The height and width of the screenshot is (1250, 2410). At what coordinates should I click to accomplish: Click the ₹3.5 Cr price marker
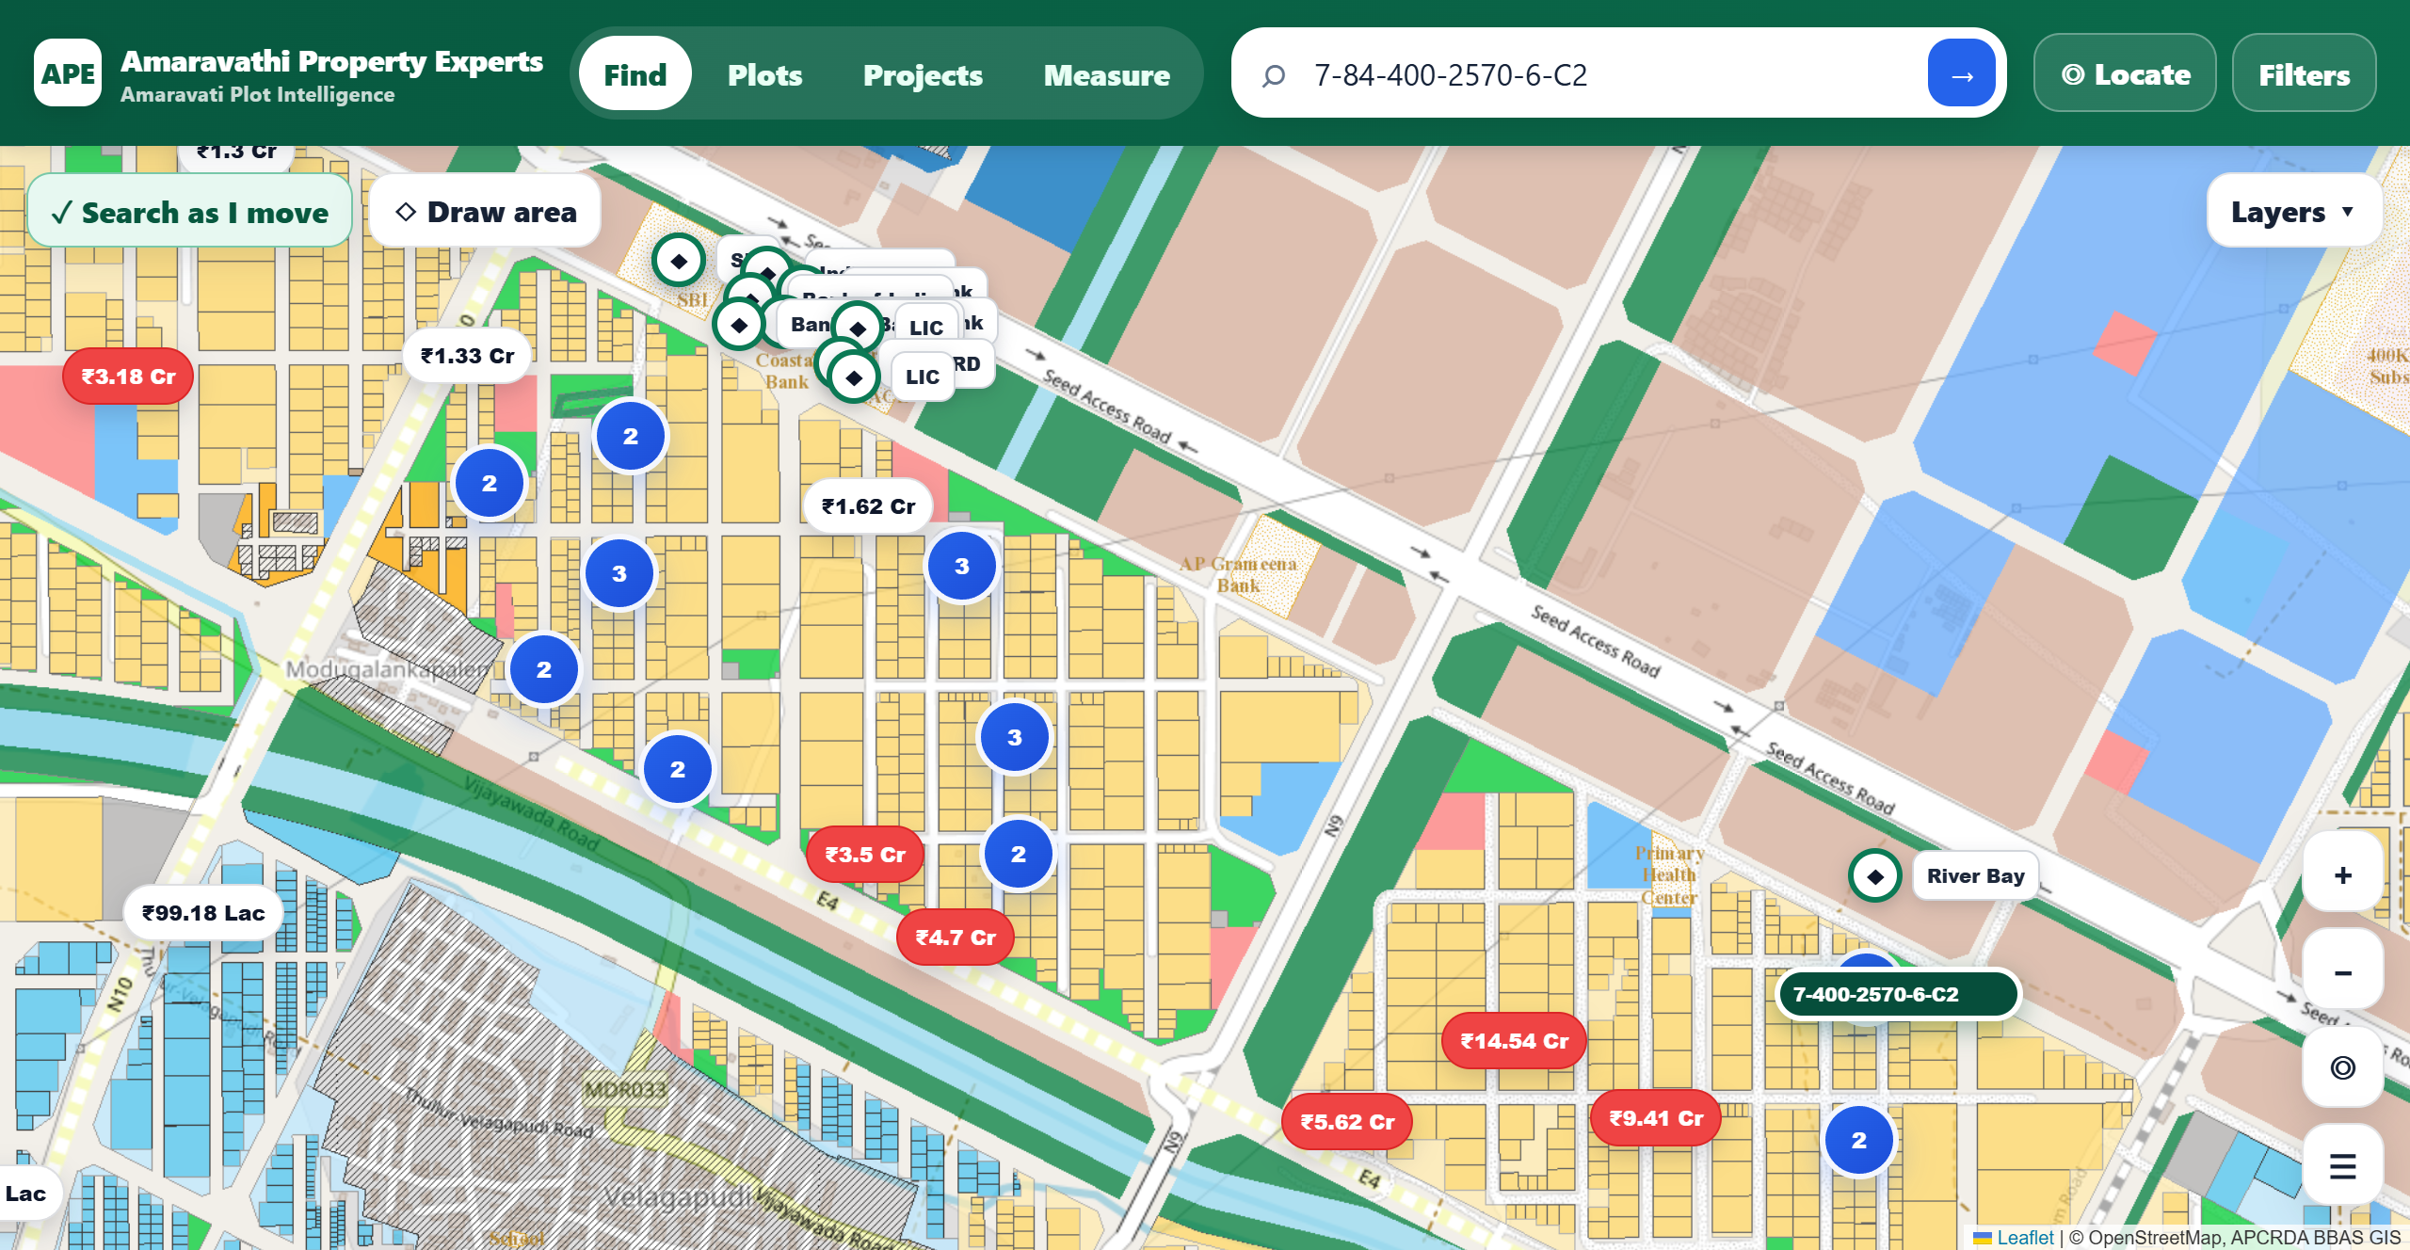coord(865,855)
